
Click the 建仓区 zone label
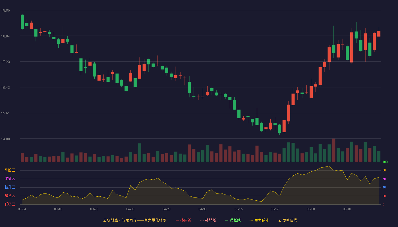(x=10, y=196)
